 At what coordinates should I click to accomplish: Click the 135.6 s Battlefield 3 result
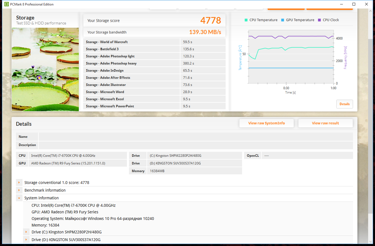click(x=189, y=49)
